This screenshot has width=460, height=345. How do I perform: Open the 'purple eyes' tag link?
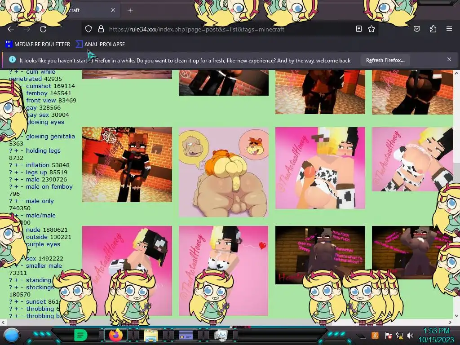(43, 244)
